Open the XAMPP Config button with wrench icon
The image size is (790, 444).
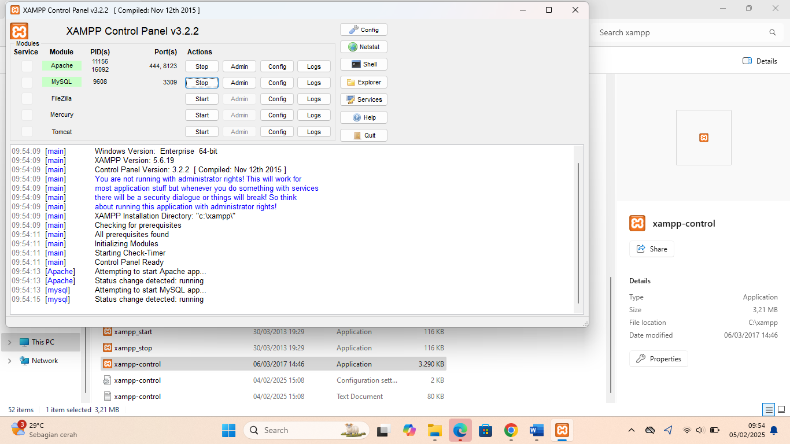364,29
